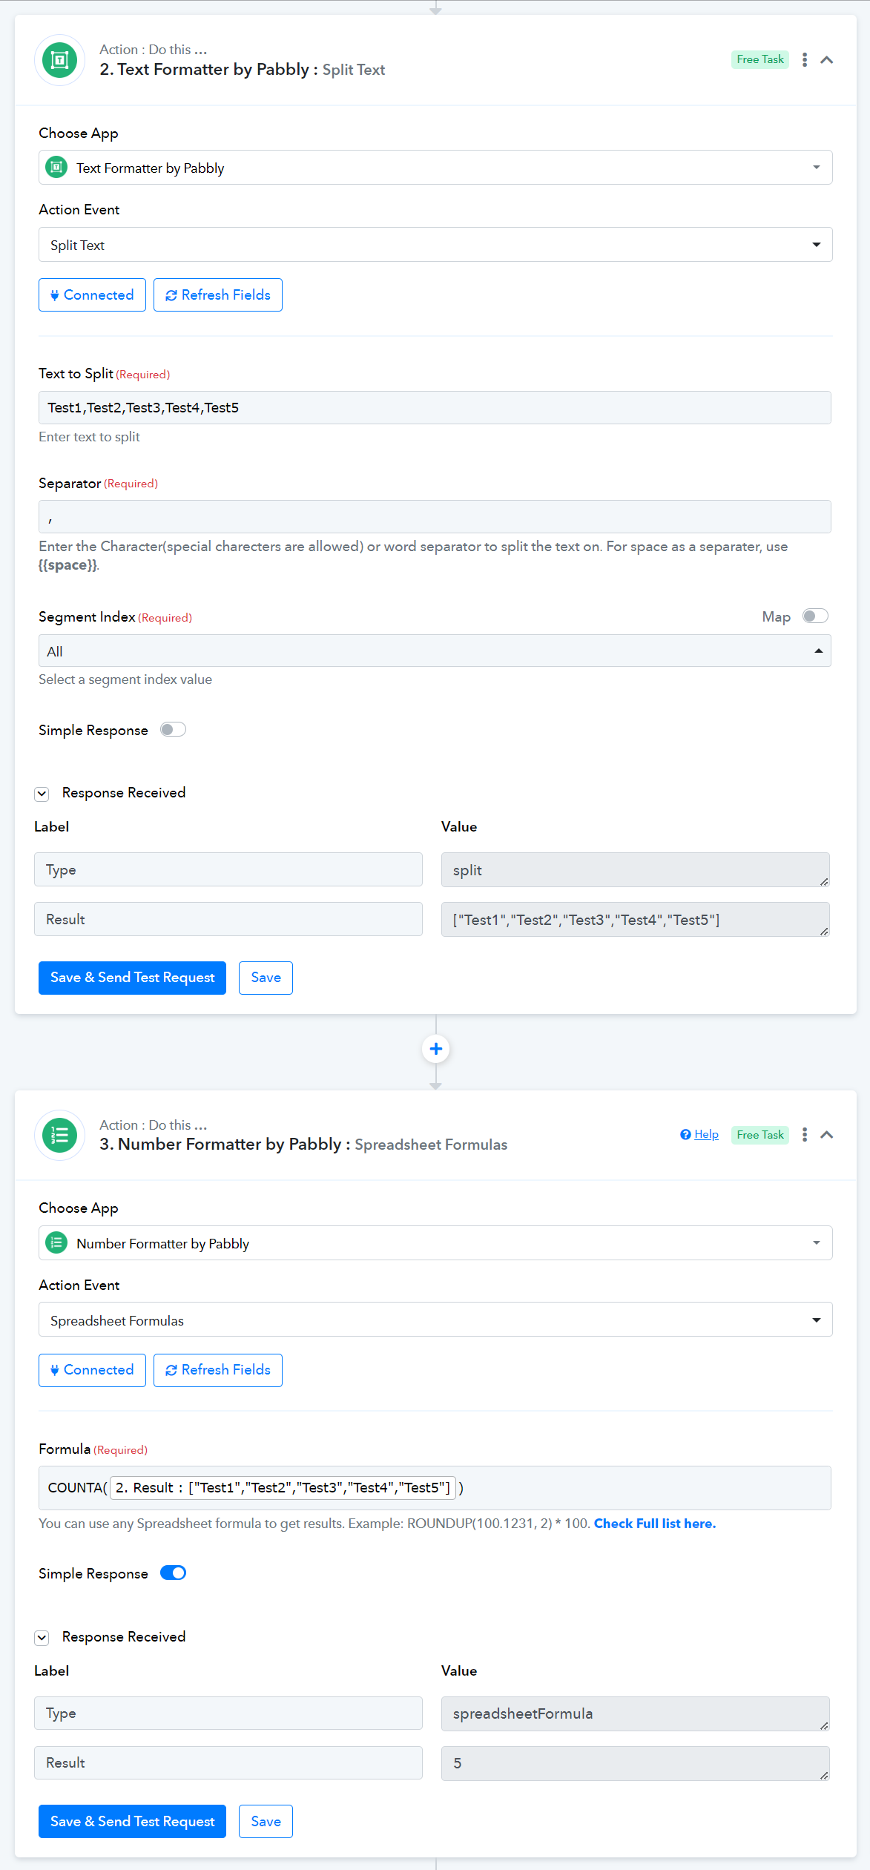Open the three-dot menu for step 3
This screenshot has width=870, height=1870.
(x=805, y=1135)
